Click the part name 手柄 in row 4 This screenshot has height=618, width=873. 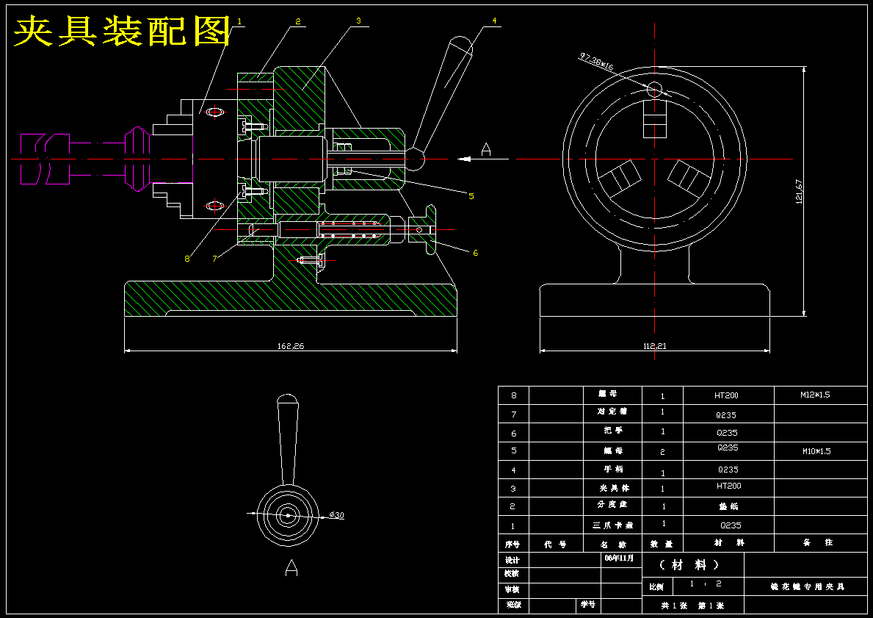614,470
